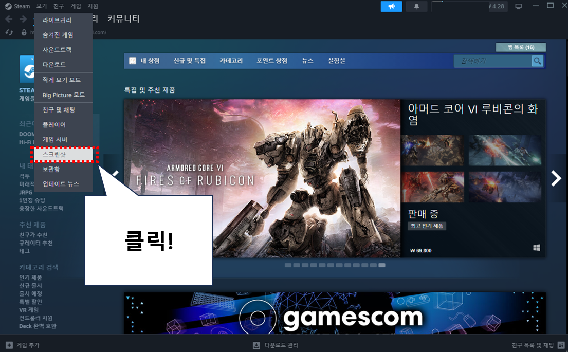Viewport: 568px width, 352px height.
Task: Select 라이브러리 from the dropdown menu
Action: pos(64,20)
